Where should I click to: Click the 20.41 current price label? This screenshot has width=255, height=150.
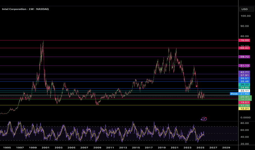[245, 97]
